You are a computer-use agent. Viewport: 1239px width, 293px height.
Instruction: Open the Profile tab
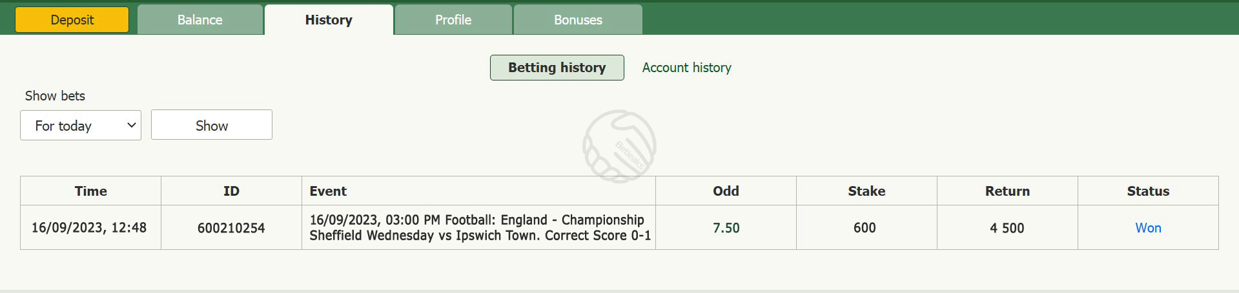[x=453, y=20]
